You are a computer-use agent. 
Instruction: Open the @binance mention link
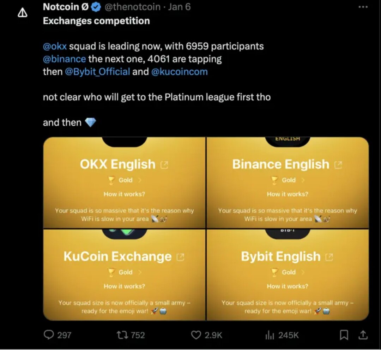[64, 59]
